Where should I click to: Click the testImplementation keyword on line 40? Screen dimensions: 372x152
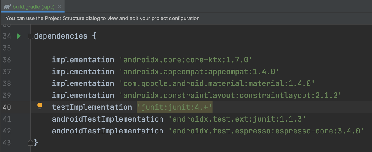(92, 107)
